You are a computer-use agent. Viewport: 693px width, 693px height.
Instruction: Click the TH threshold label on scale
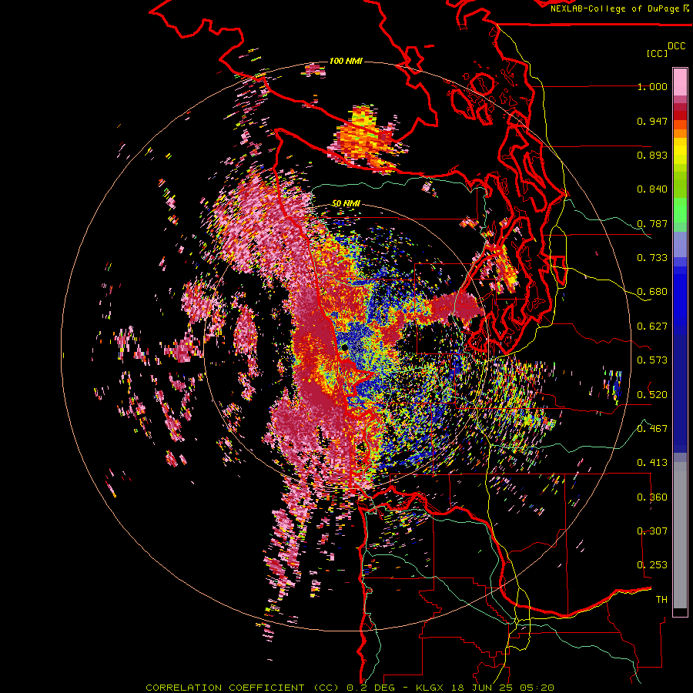pos(661,599)
